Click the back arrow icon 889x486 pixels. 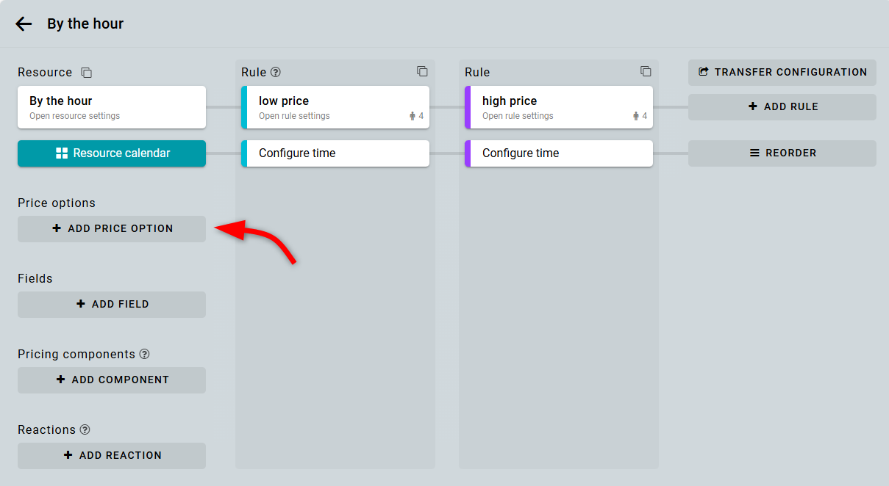pyautogui.click(x=24, y=24)
